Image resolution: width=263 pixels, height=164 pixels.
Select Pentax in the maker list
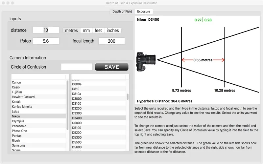point(38,136)
